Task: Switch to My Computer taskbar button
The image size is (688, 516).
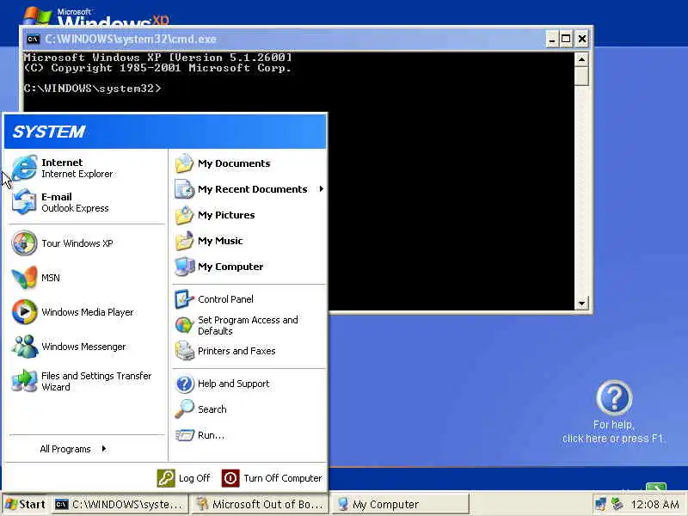Action: [400, 504]
